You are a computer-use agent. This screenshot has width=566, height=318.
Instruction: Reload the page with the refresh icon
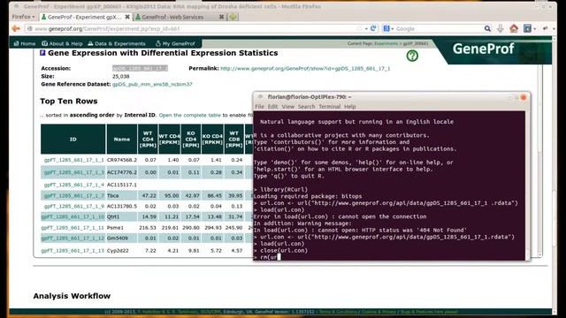coord(373,28)
